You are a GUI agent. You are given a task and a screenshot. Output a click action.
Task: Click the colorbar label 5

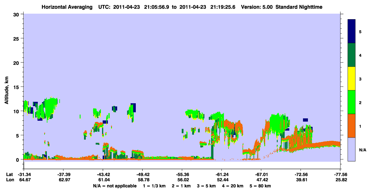360,31
